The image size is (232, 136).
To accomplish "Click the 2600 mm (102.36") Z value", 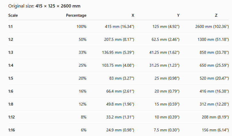I will pyautogui.click(x=212, y=26).
